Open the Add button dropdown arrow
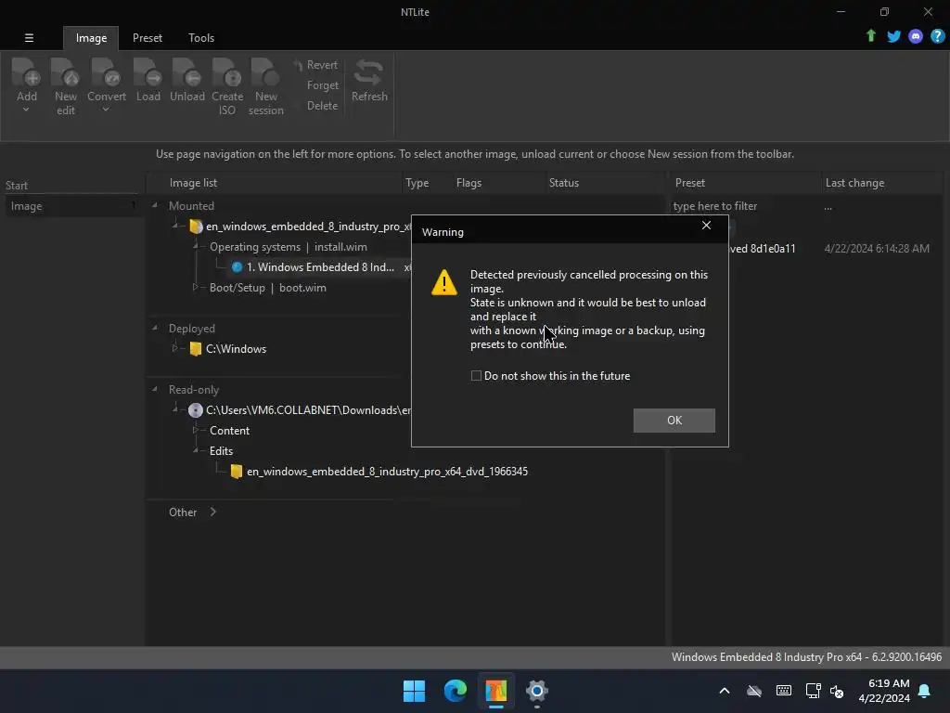Image resolution: width=950 pixels, height=713 pixels. [x=26, y=110]
